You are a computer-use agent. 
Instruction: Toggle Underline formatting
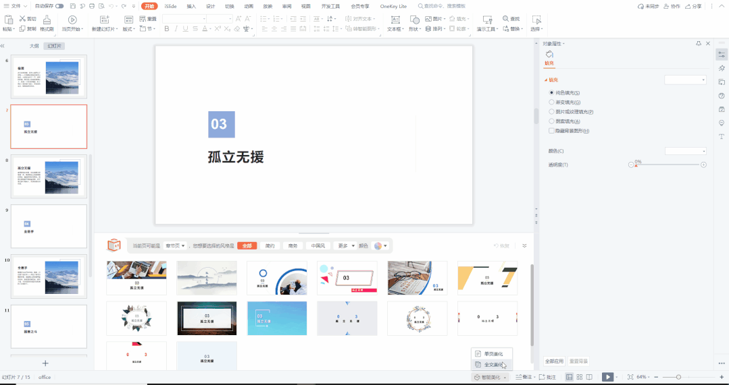pyautogui.click(x=186, y=29)
